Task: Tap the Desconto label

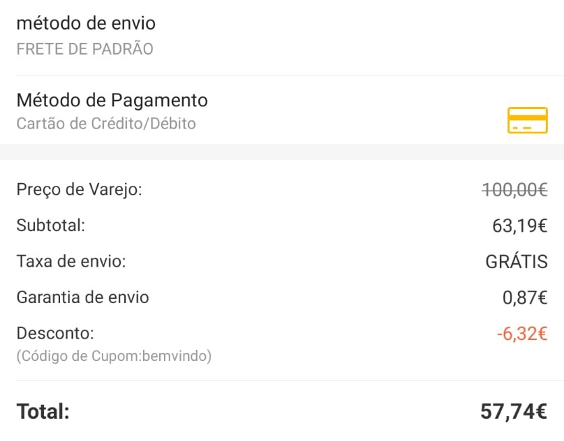Action: pyautogui.click(x=55, y=333)
